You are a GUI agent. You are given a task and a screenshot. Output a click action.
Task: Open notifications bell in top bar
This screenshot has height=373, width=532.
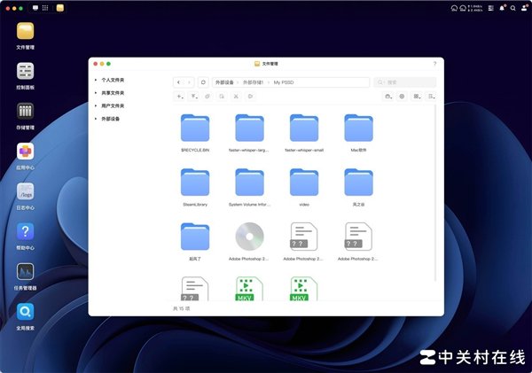coord(502,8)
